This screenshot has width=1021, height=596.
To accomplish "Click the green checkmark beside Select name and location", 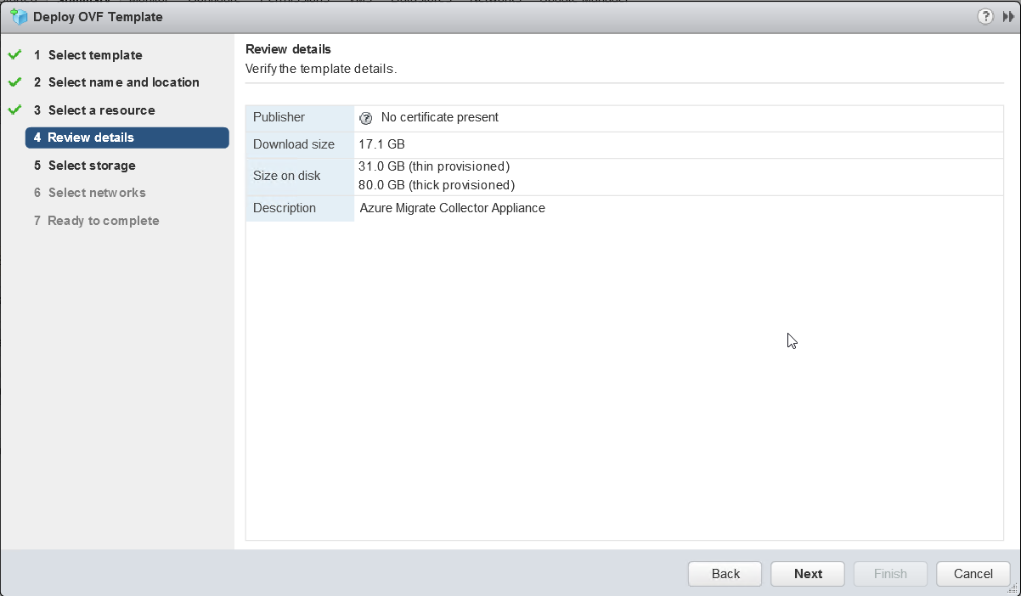I will pos(14,82).
